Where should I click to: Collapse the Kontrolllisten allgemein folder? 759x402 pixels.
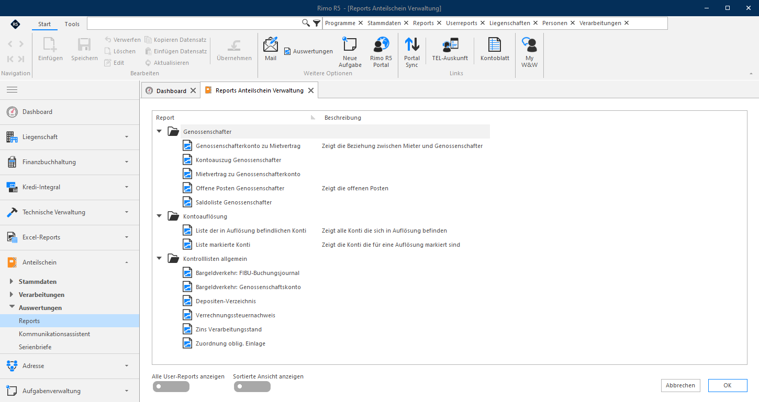[159, 258]
